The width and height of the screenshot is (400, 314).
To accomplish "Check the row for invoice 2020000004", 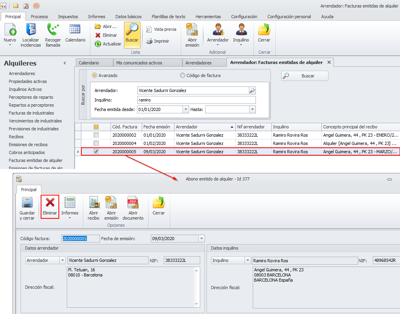I will click(x=96, y=143).
